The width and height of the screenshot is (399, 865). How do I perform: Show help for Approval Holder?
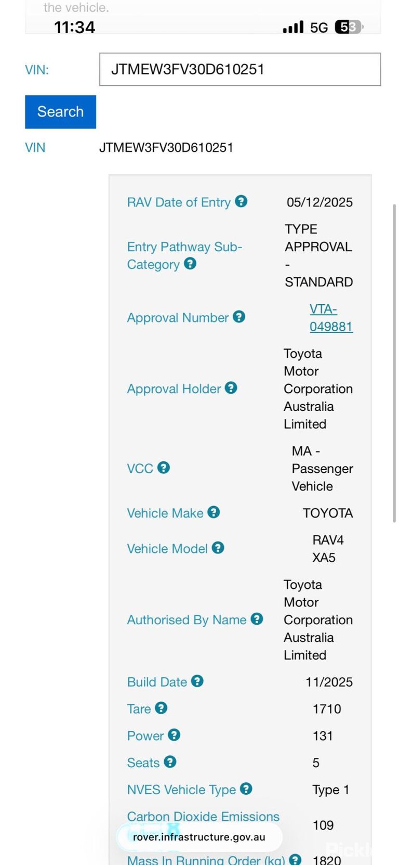(231, 388)
